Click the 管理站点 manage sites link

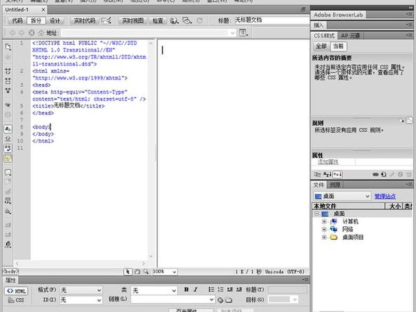[385, 197]
